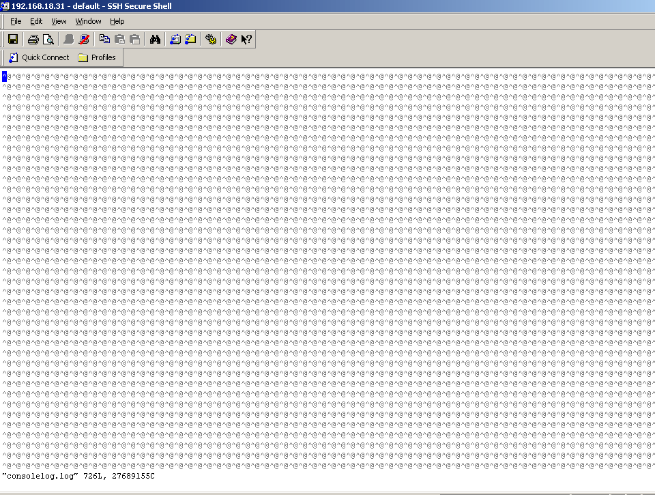Open Print Preview from toolbar
This screenshot has width=655, height=495.
(48, 40)
